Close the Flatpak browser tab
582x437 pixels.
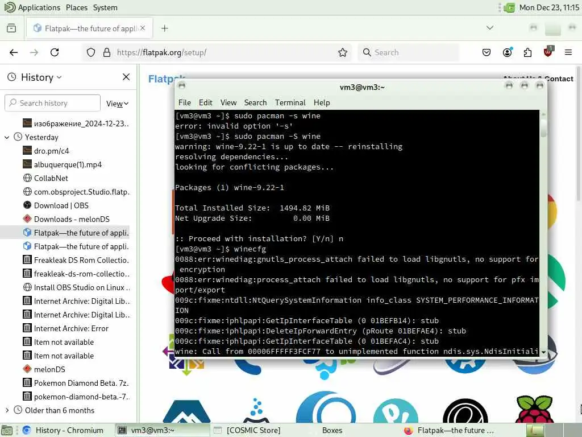tap(143, 28)
